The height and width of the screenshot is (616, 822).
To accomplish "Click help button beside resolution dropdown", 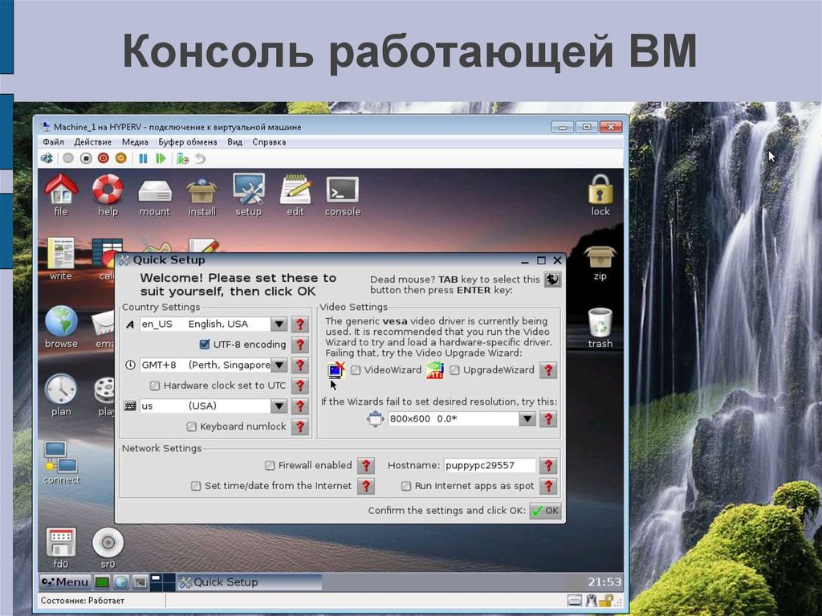I will click(x=547, y=418).
